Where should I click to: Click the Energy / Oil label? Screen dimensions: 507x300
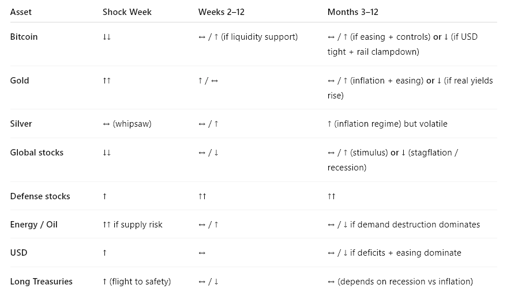point(33,225)
